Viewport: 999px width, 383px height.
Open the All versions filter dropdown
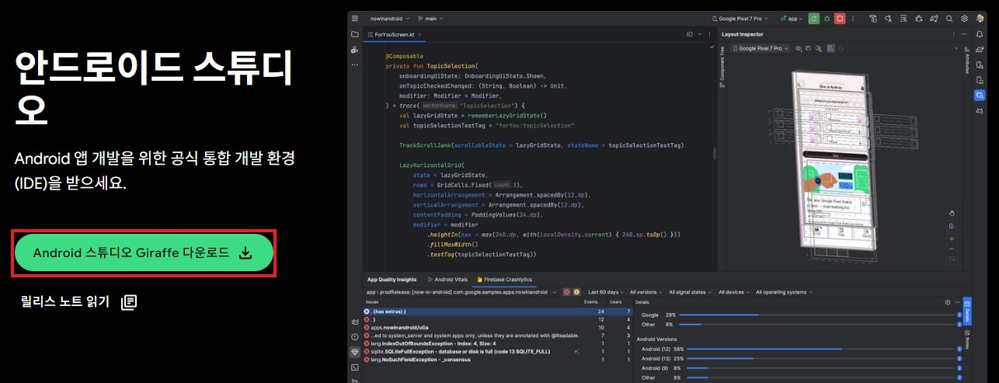[x=647, y=292]
